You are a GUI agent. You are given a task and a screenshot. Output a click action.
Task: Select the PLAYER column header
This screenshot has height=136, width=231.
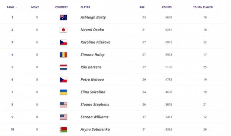point(85,7)
